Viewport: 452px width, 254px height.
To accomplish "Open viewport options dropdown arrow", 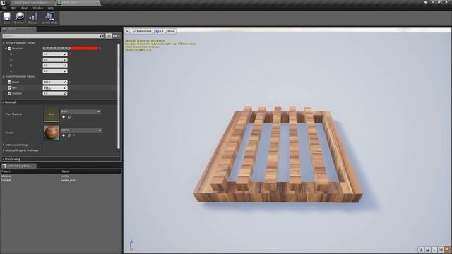I will pos(127,31).
